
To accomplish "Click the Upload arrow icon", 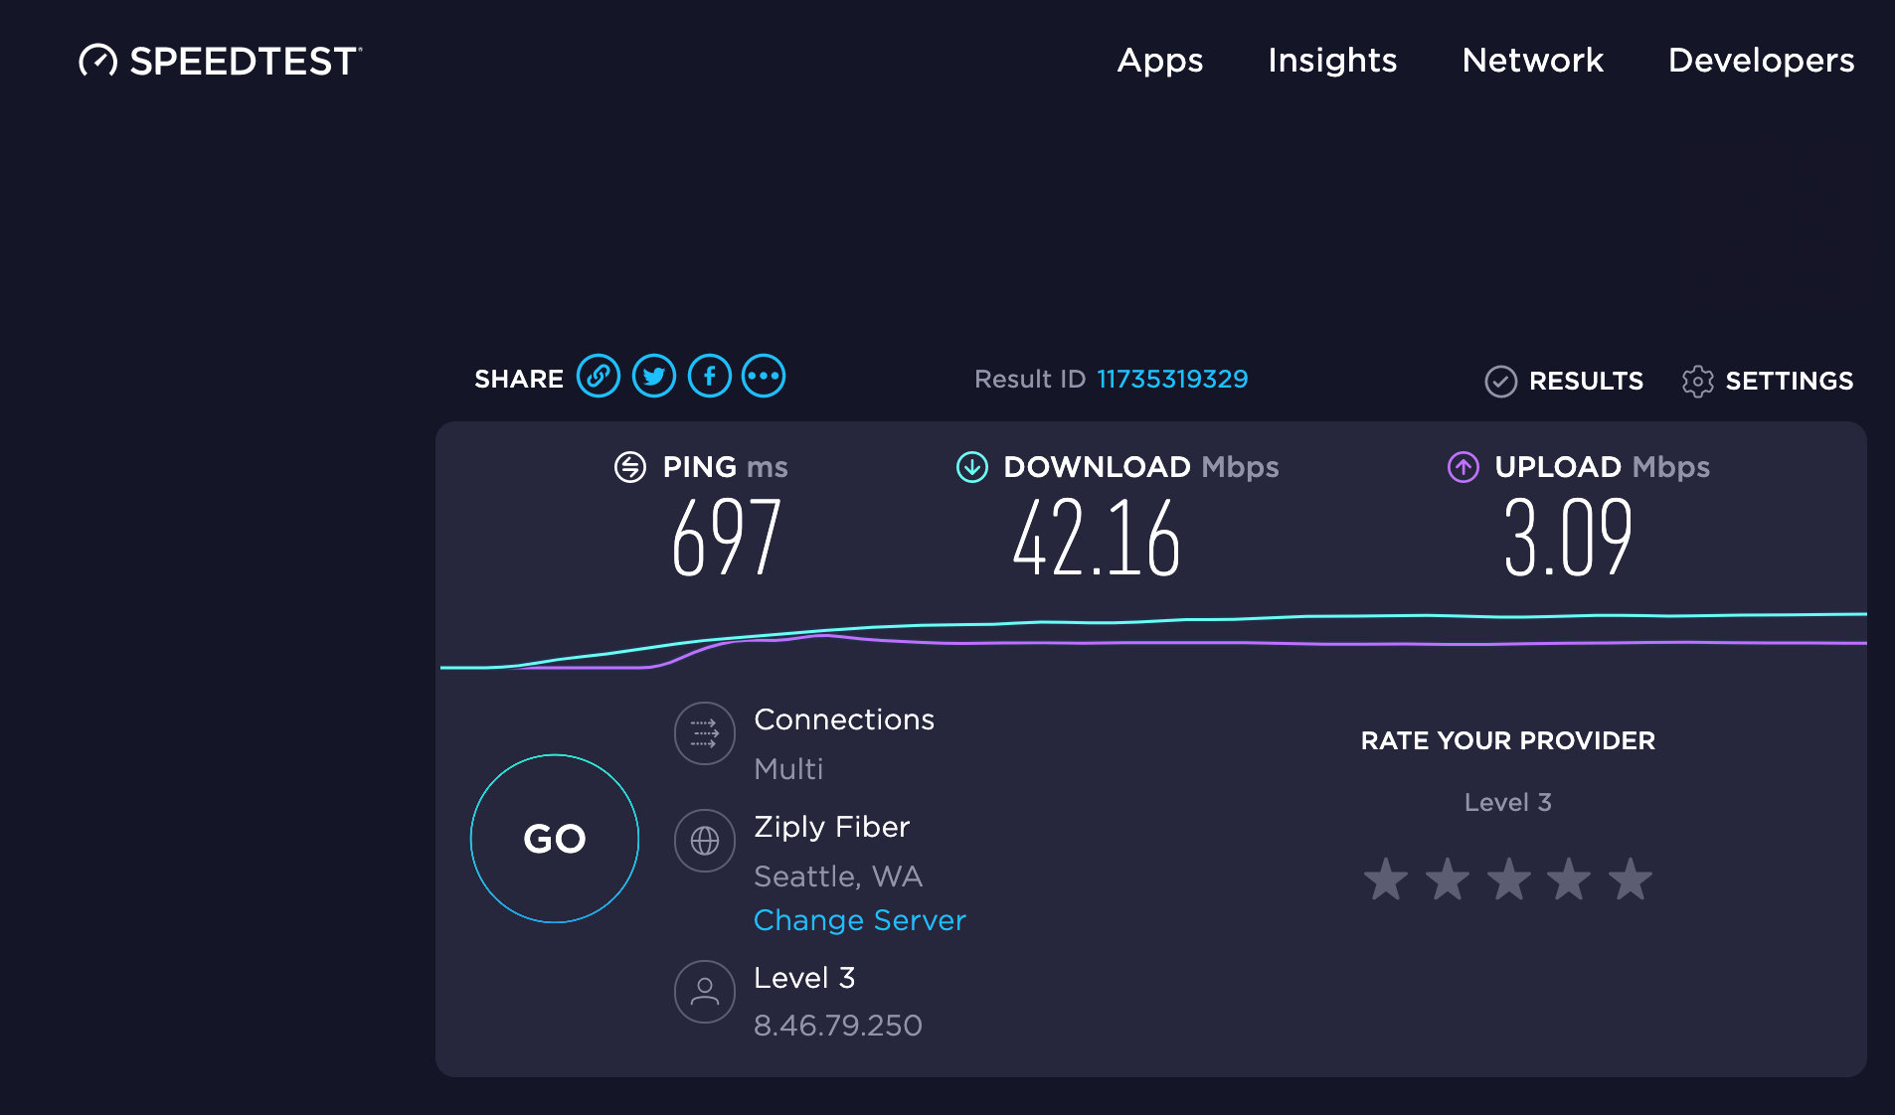I will [1464, 467].
